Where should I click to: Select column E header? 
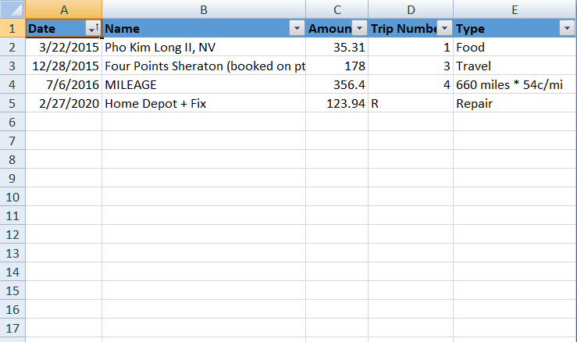click(515, 9)
